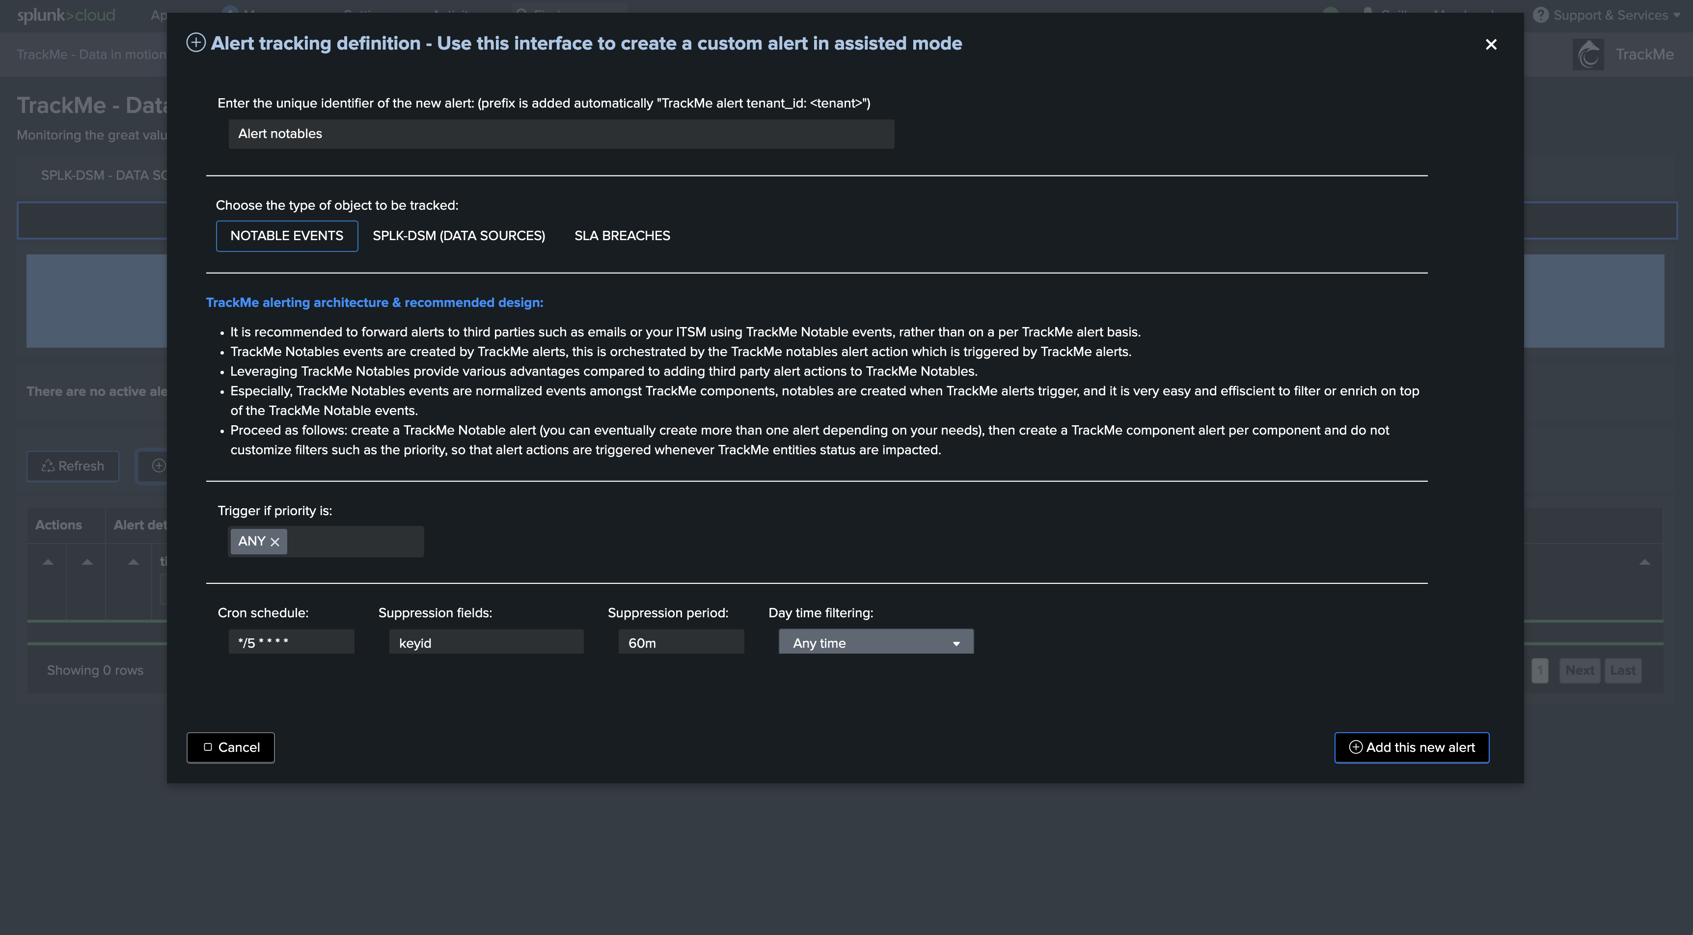Open the SPLK-DSM tab in background page
The image size is (1693, 935).
104,175
